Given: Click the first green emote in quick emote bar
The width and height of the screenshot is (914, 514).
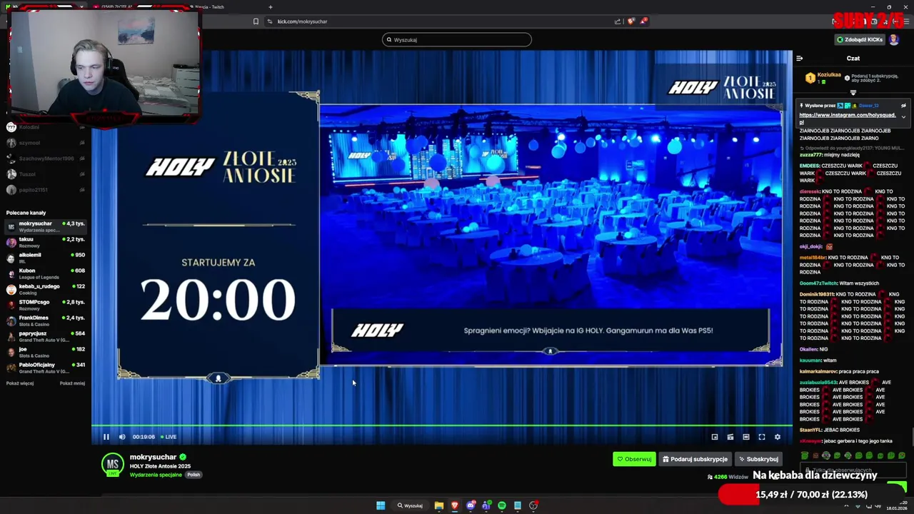Looking at the screenshot, I should (805, 455).
